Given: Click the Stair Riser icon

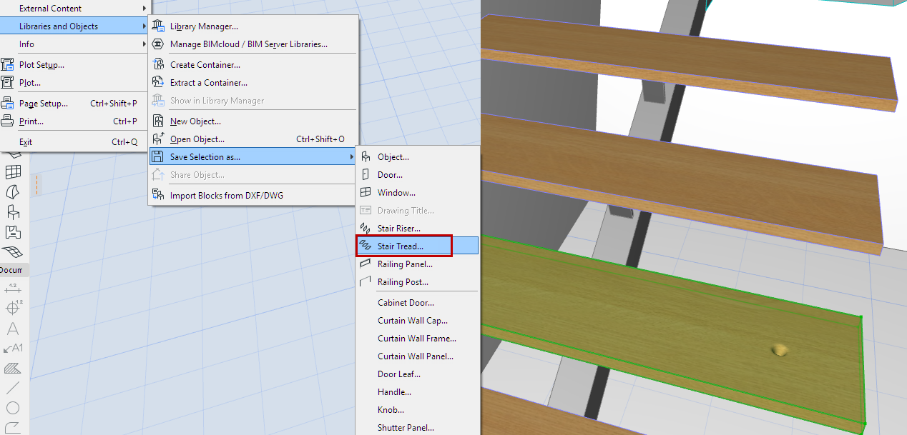Looking at the screenshot, I should tap(366, 229).
